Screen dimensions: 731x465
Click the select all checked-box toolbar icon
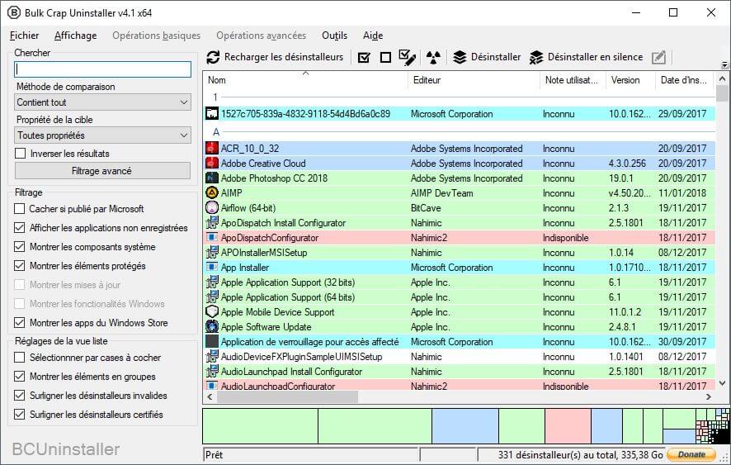pos(364,58)
